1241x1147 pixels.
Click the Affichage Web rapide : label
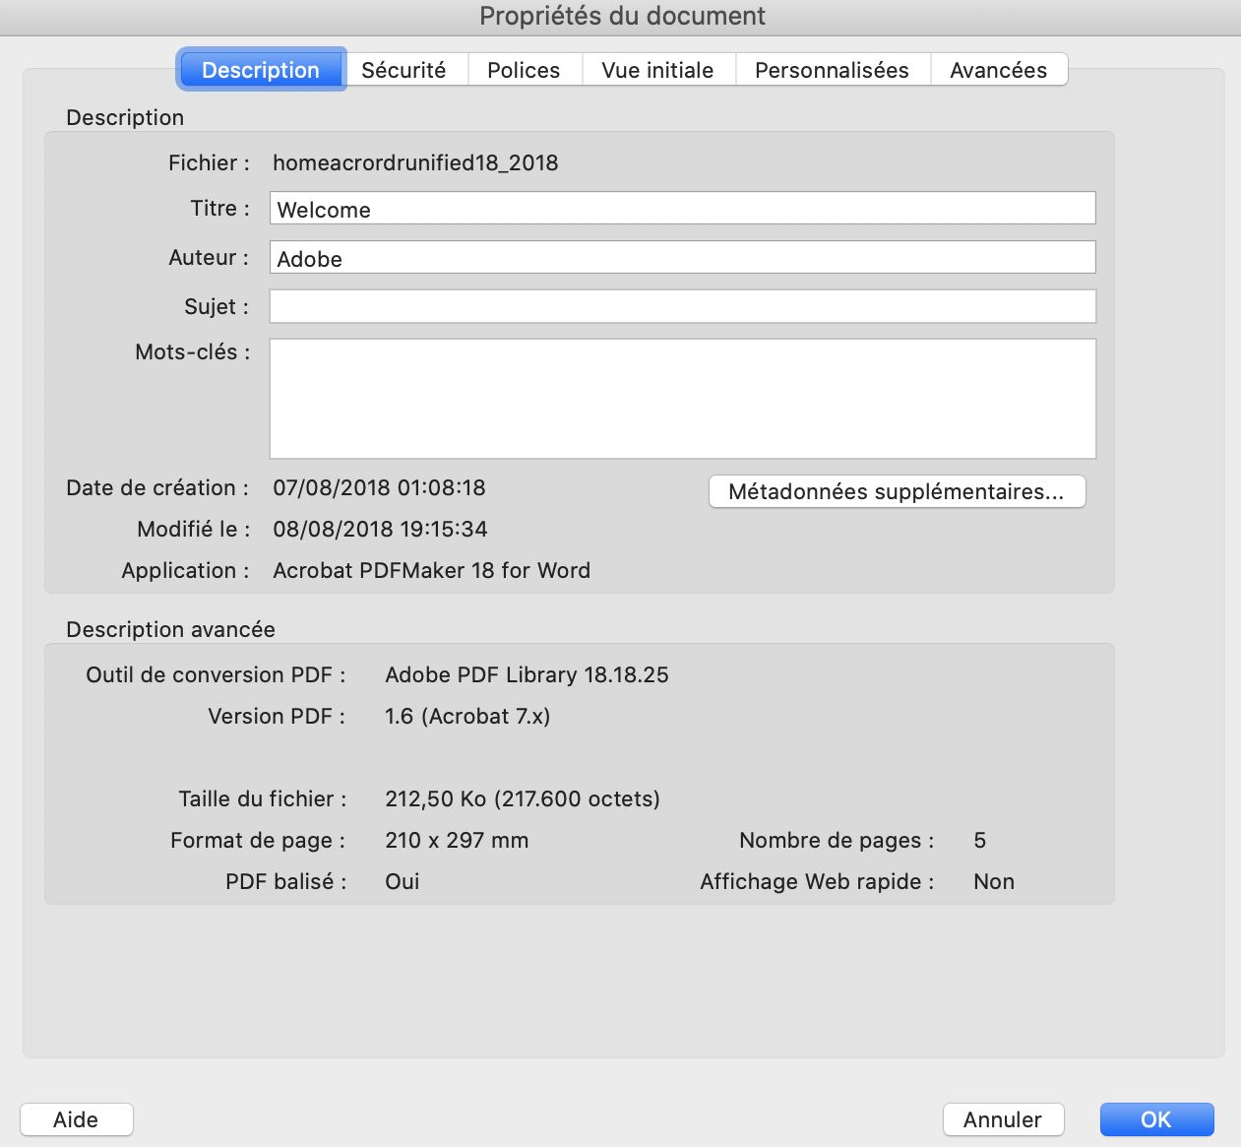[x=817, y=881]
